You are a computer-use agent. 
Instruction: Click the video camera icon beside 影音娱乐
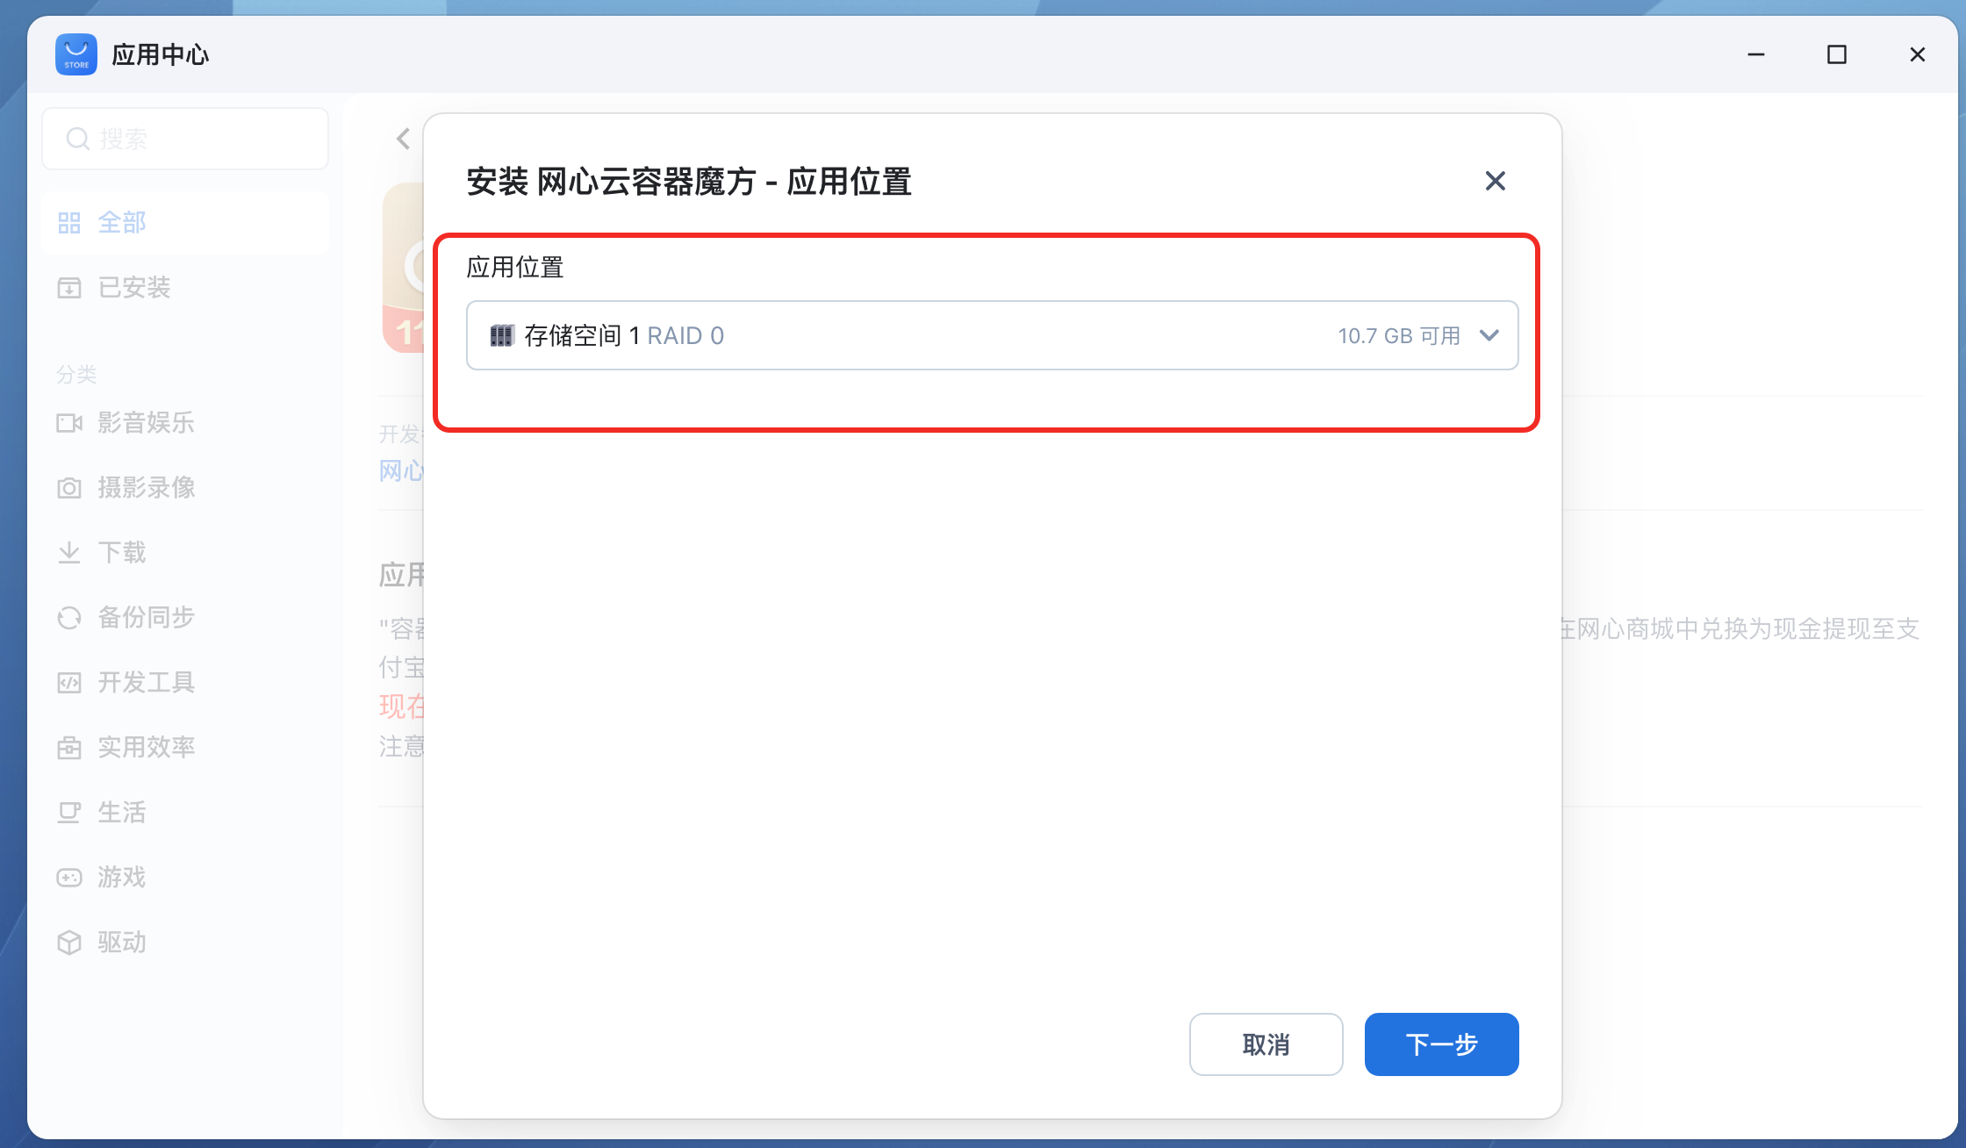69,423
